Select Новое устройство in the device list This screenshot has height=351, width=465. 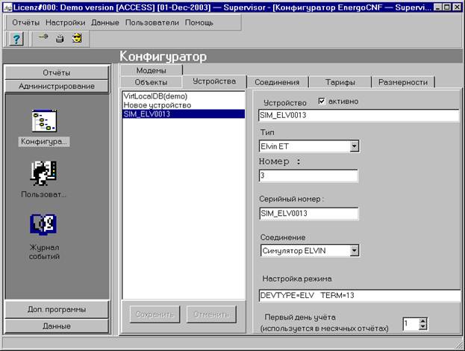point(157,105)
